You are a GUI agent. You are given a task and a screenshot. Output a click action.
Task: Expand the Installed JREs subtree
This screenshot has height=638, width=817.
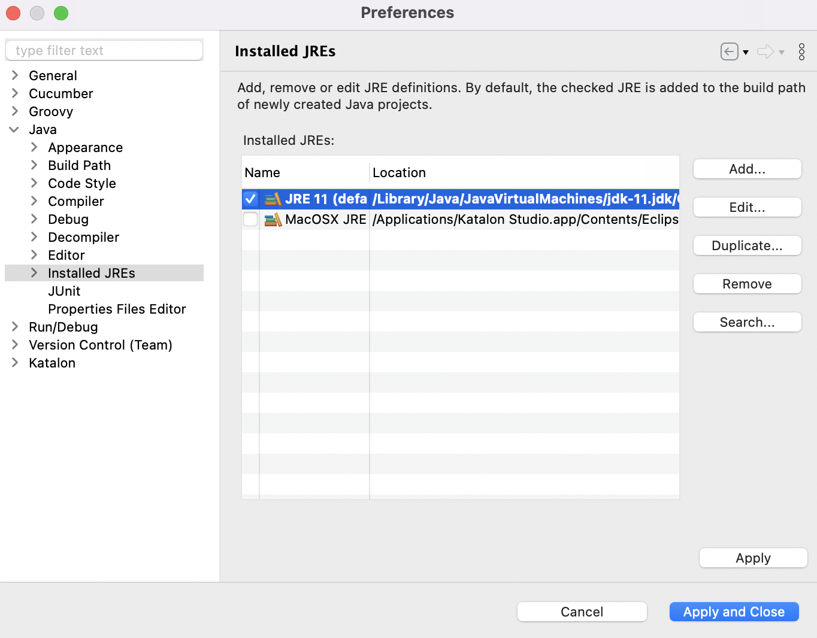click(34, 273)
